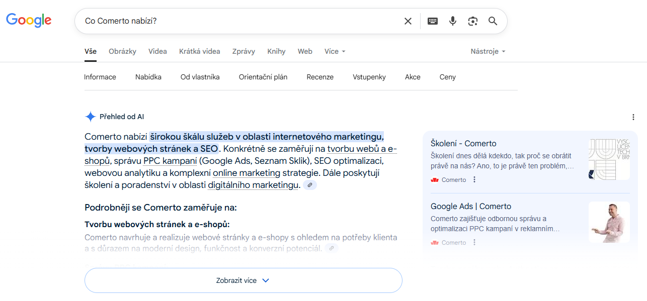
Task: Click the Google Ads card thumbnail of the man
Action: [609, 222]
